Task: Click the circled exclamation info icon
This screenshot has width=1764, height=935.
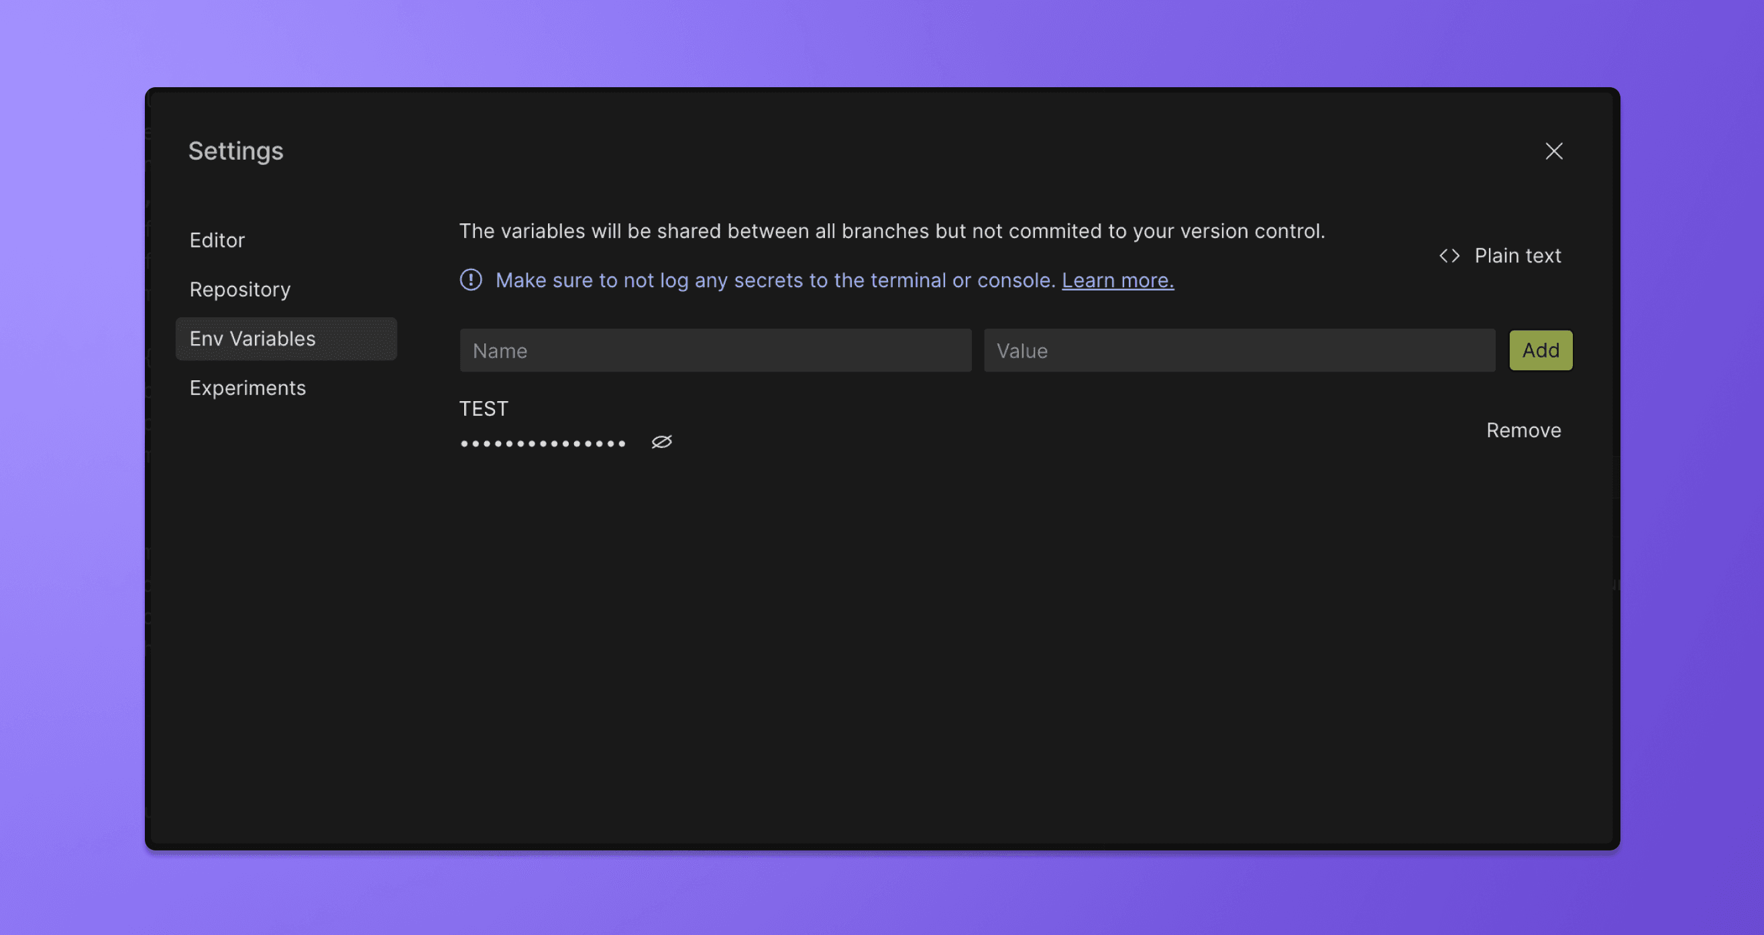Action: pos(471,280)
